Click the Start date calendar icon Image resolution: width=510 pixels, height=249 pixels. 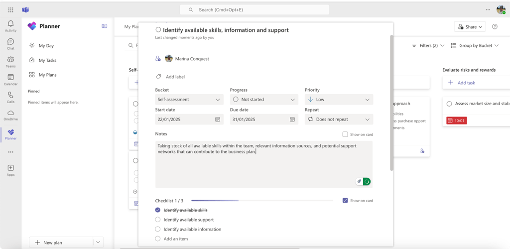[218, 120]
